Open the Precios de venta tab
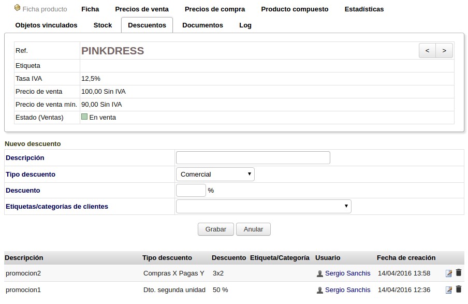 pos(142,9)
